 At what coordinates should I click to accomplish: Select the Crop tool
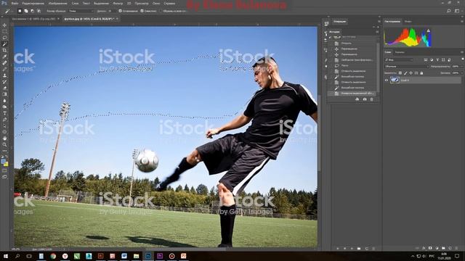[4, 50]
